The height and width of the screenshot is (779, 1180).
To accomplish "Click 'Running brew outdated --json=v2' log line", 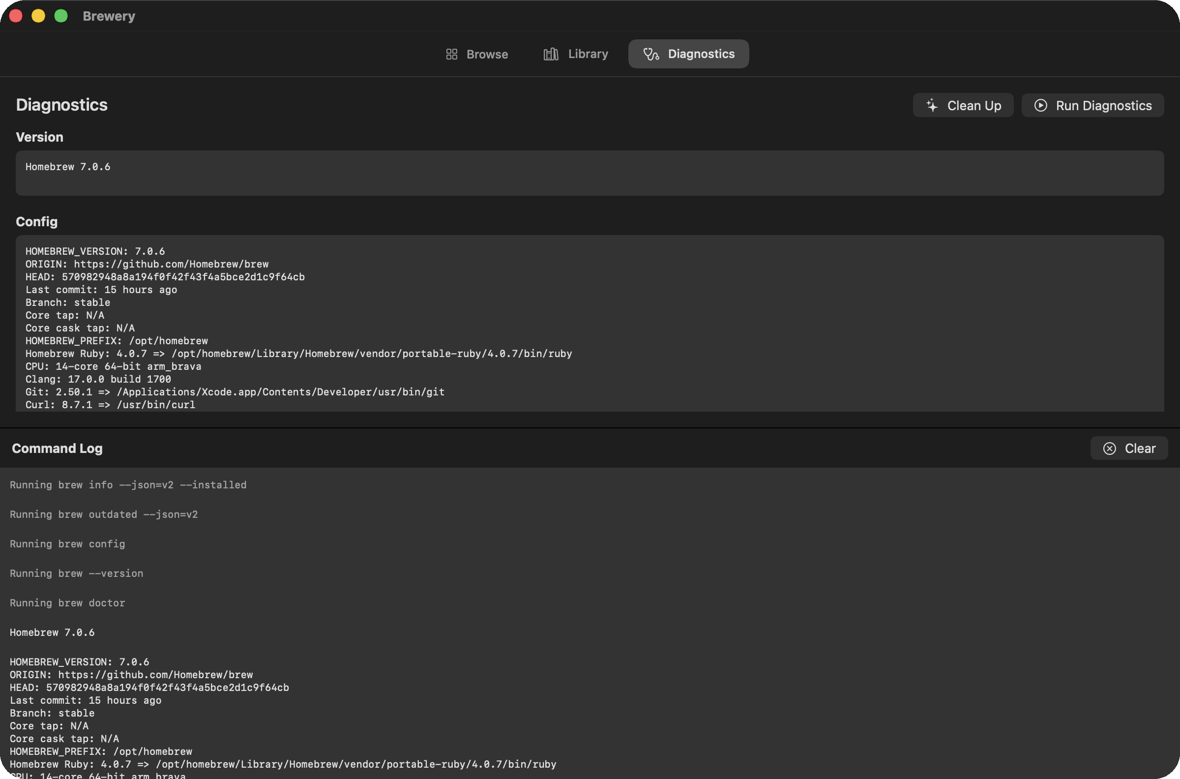I will [x=104, y=515].
